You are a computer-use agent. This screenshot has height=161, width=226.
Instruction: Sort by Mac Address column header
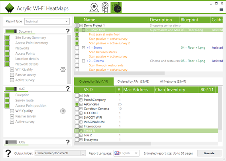pyautogui.click(x=138, y=89)
